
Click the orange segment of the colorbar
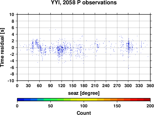coord(114,100)
